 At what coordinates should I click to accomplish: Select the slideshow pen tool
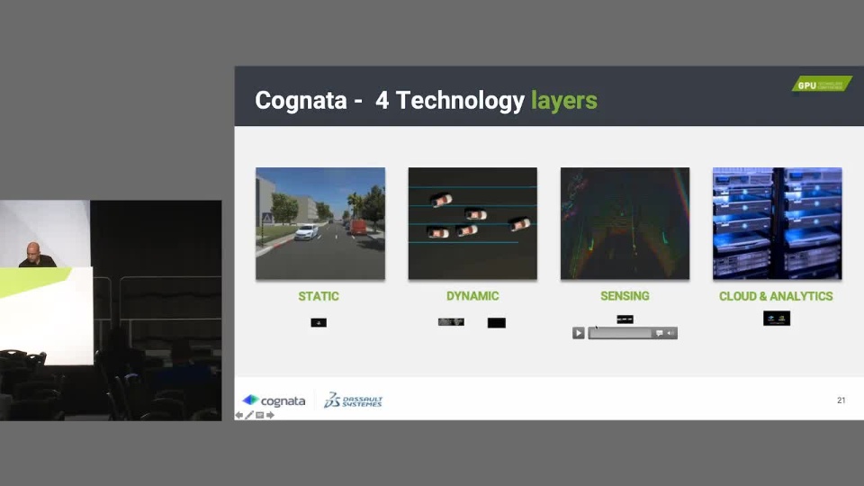point(249,415)
